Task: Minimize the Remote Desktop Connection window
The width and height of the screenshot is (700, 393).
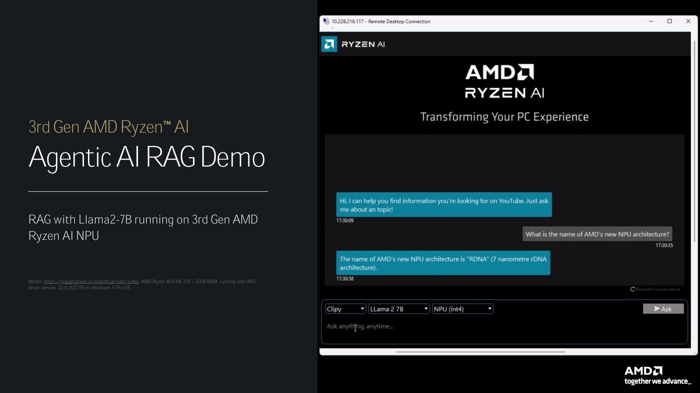Action: pos(651,21)
